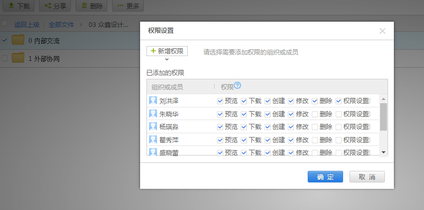Enable 删除 permission for 杨琪淼
Image resolution: width=424 pixels, height=210 pixels.
coord(315,126)
